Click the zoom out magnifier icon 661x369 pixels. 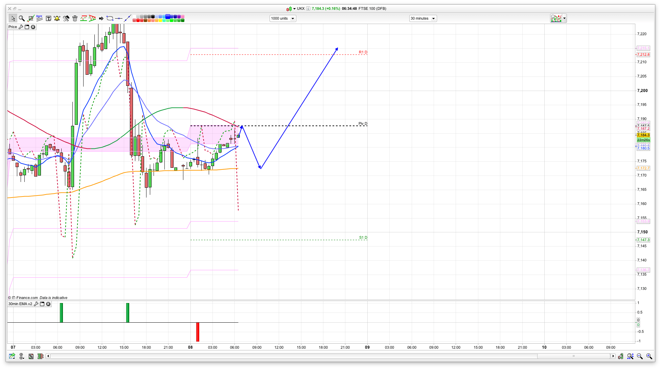pos(639,356)
